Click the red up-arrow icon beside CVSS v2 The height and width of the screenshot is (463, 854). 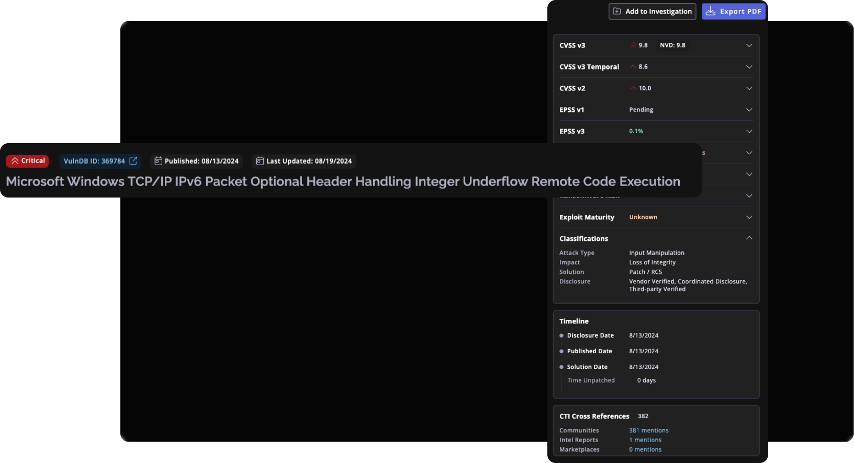[633, 88]
